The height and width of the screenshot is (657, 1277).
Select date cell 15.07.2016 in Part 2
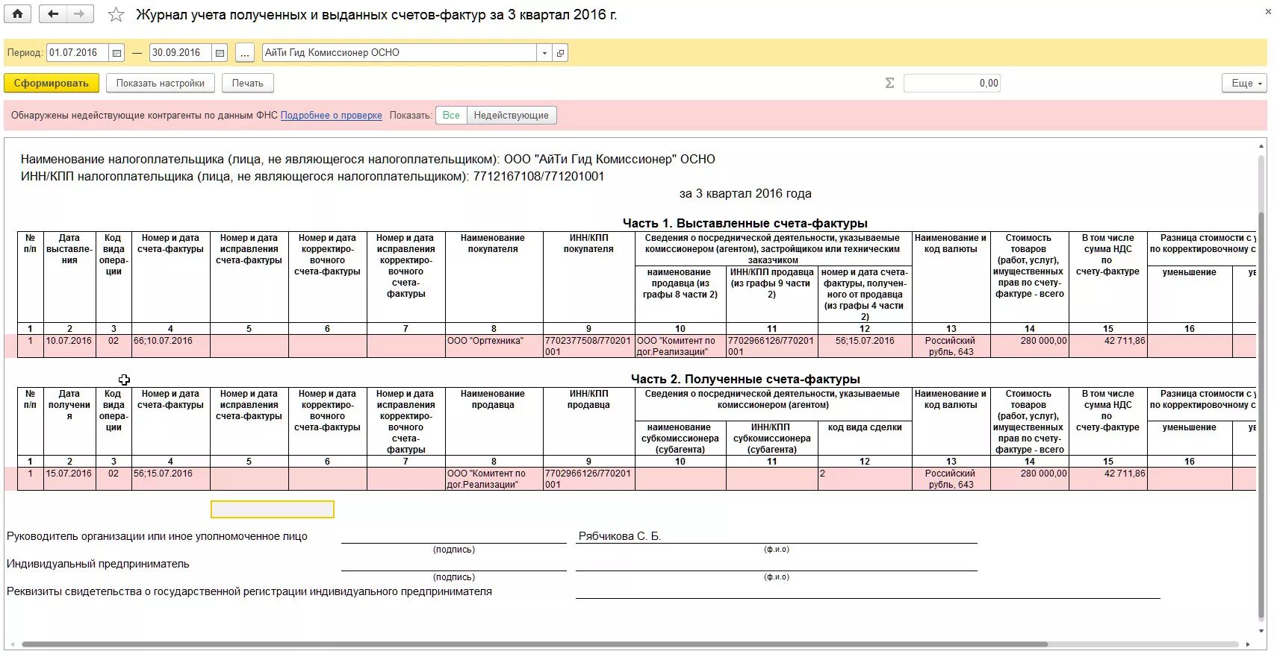coord(69,479)
